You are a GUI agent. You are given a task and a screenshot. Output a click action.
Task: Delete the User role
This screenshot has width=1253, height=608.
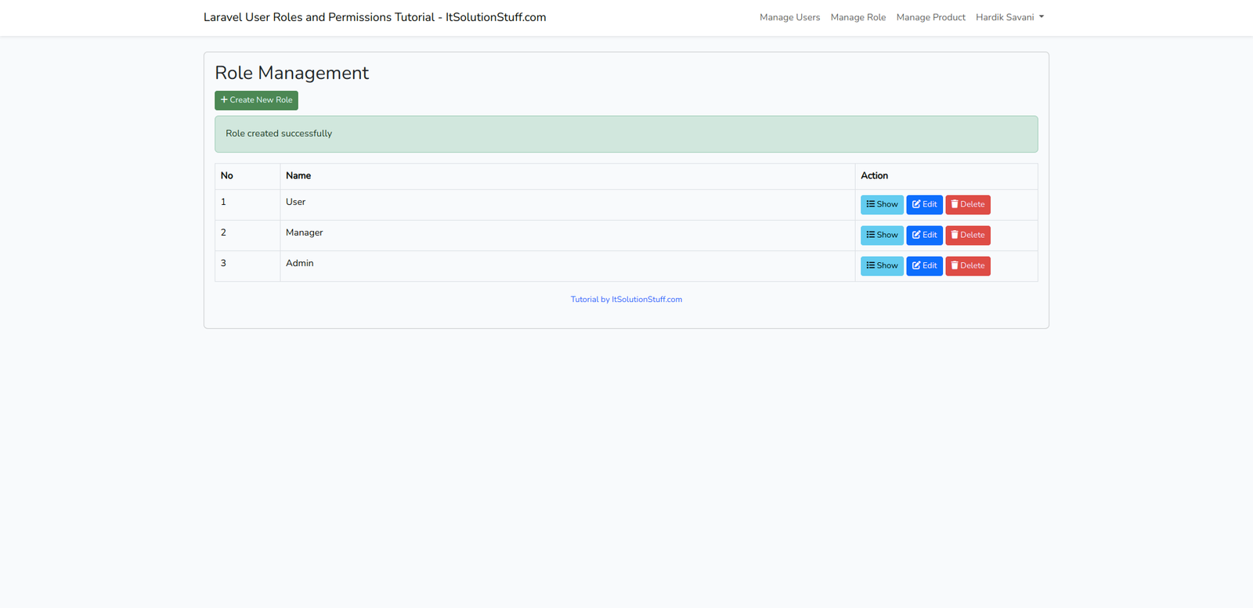[x=967, y=204]
